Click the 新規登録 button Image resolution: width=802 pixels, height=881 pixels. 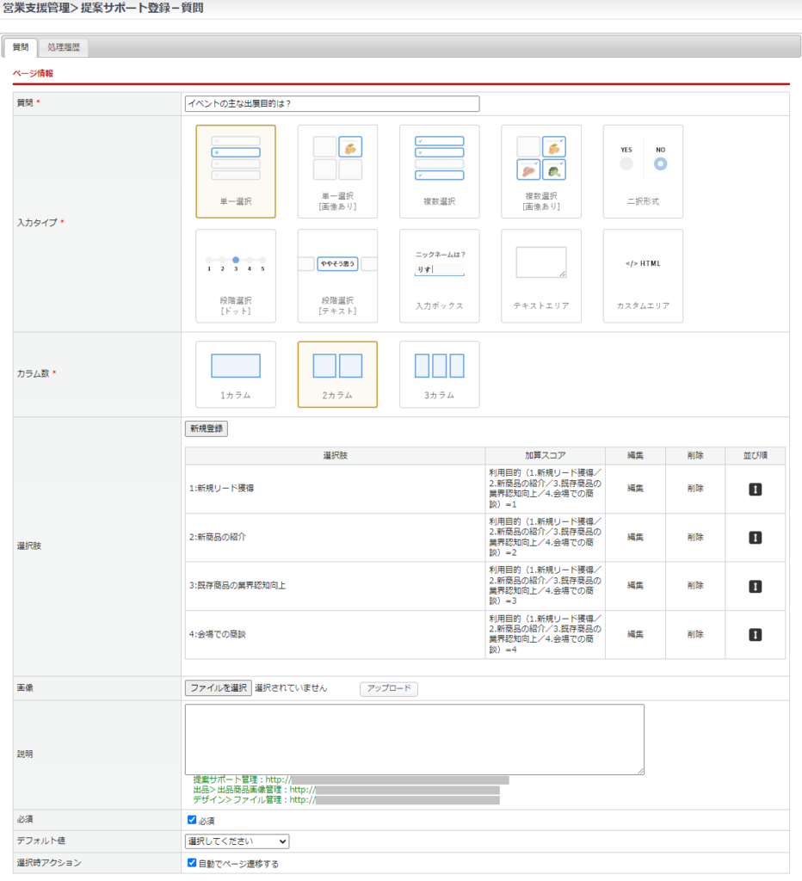coord(207,428)
